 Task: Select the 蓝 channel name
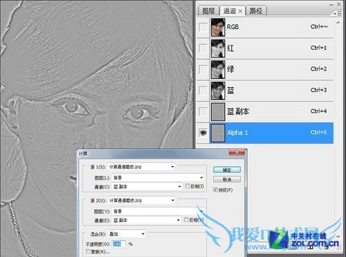[x=230, y=90]
